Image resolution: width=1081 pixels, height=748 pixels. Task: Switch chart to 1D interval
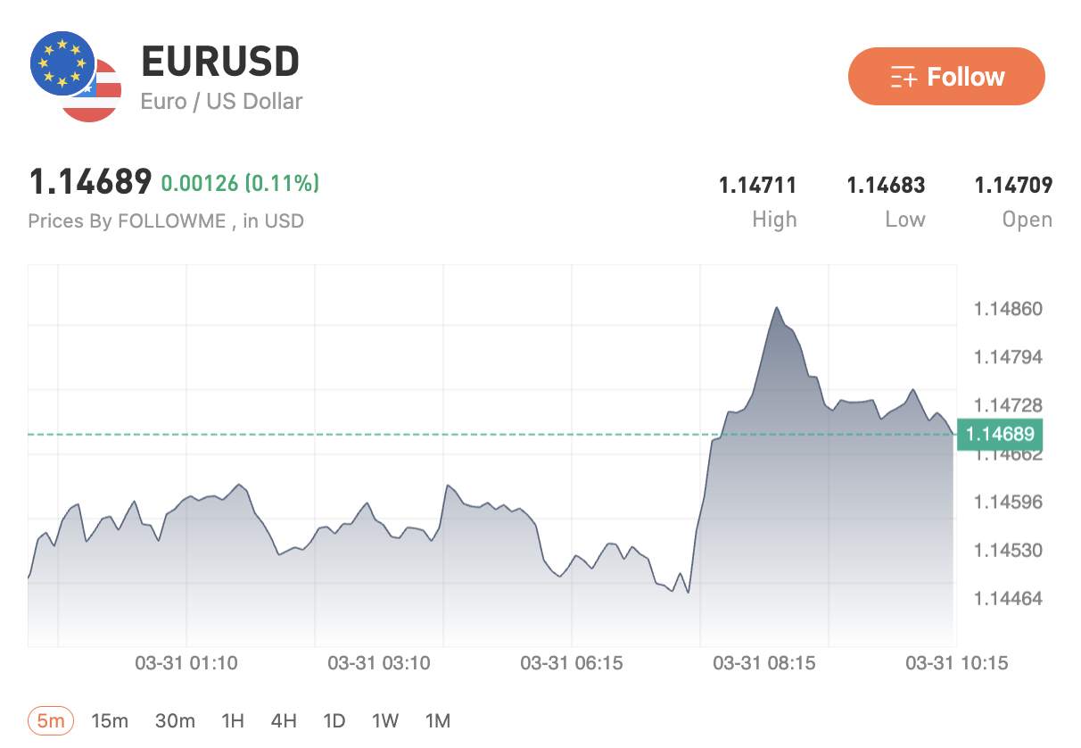[334, 721]
